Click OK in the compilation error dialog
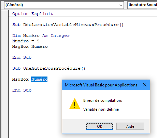This screenshot has width=157, height=138. click(x=99, y=126)
